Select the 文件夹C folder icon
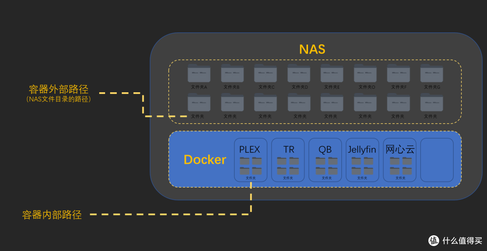Screen dimensions: 487x251 tap(266, 73)
